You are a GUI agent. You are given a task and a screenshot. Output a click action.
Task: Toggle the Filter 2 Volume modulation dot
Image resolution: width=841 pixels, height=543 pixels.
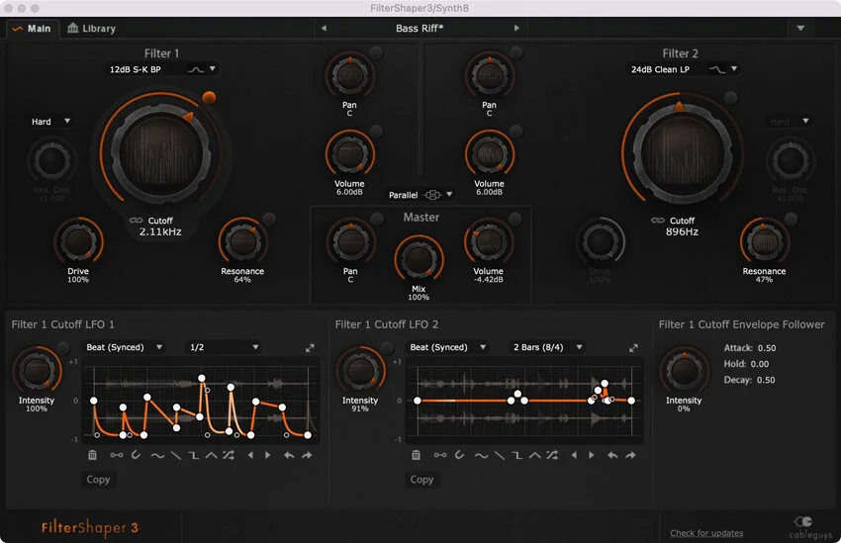click(515, 132)
